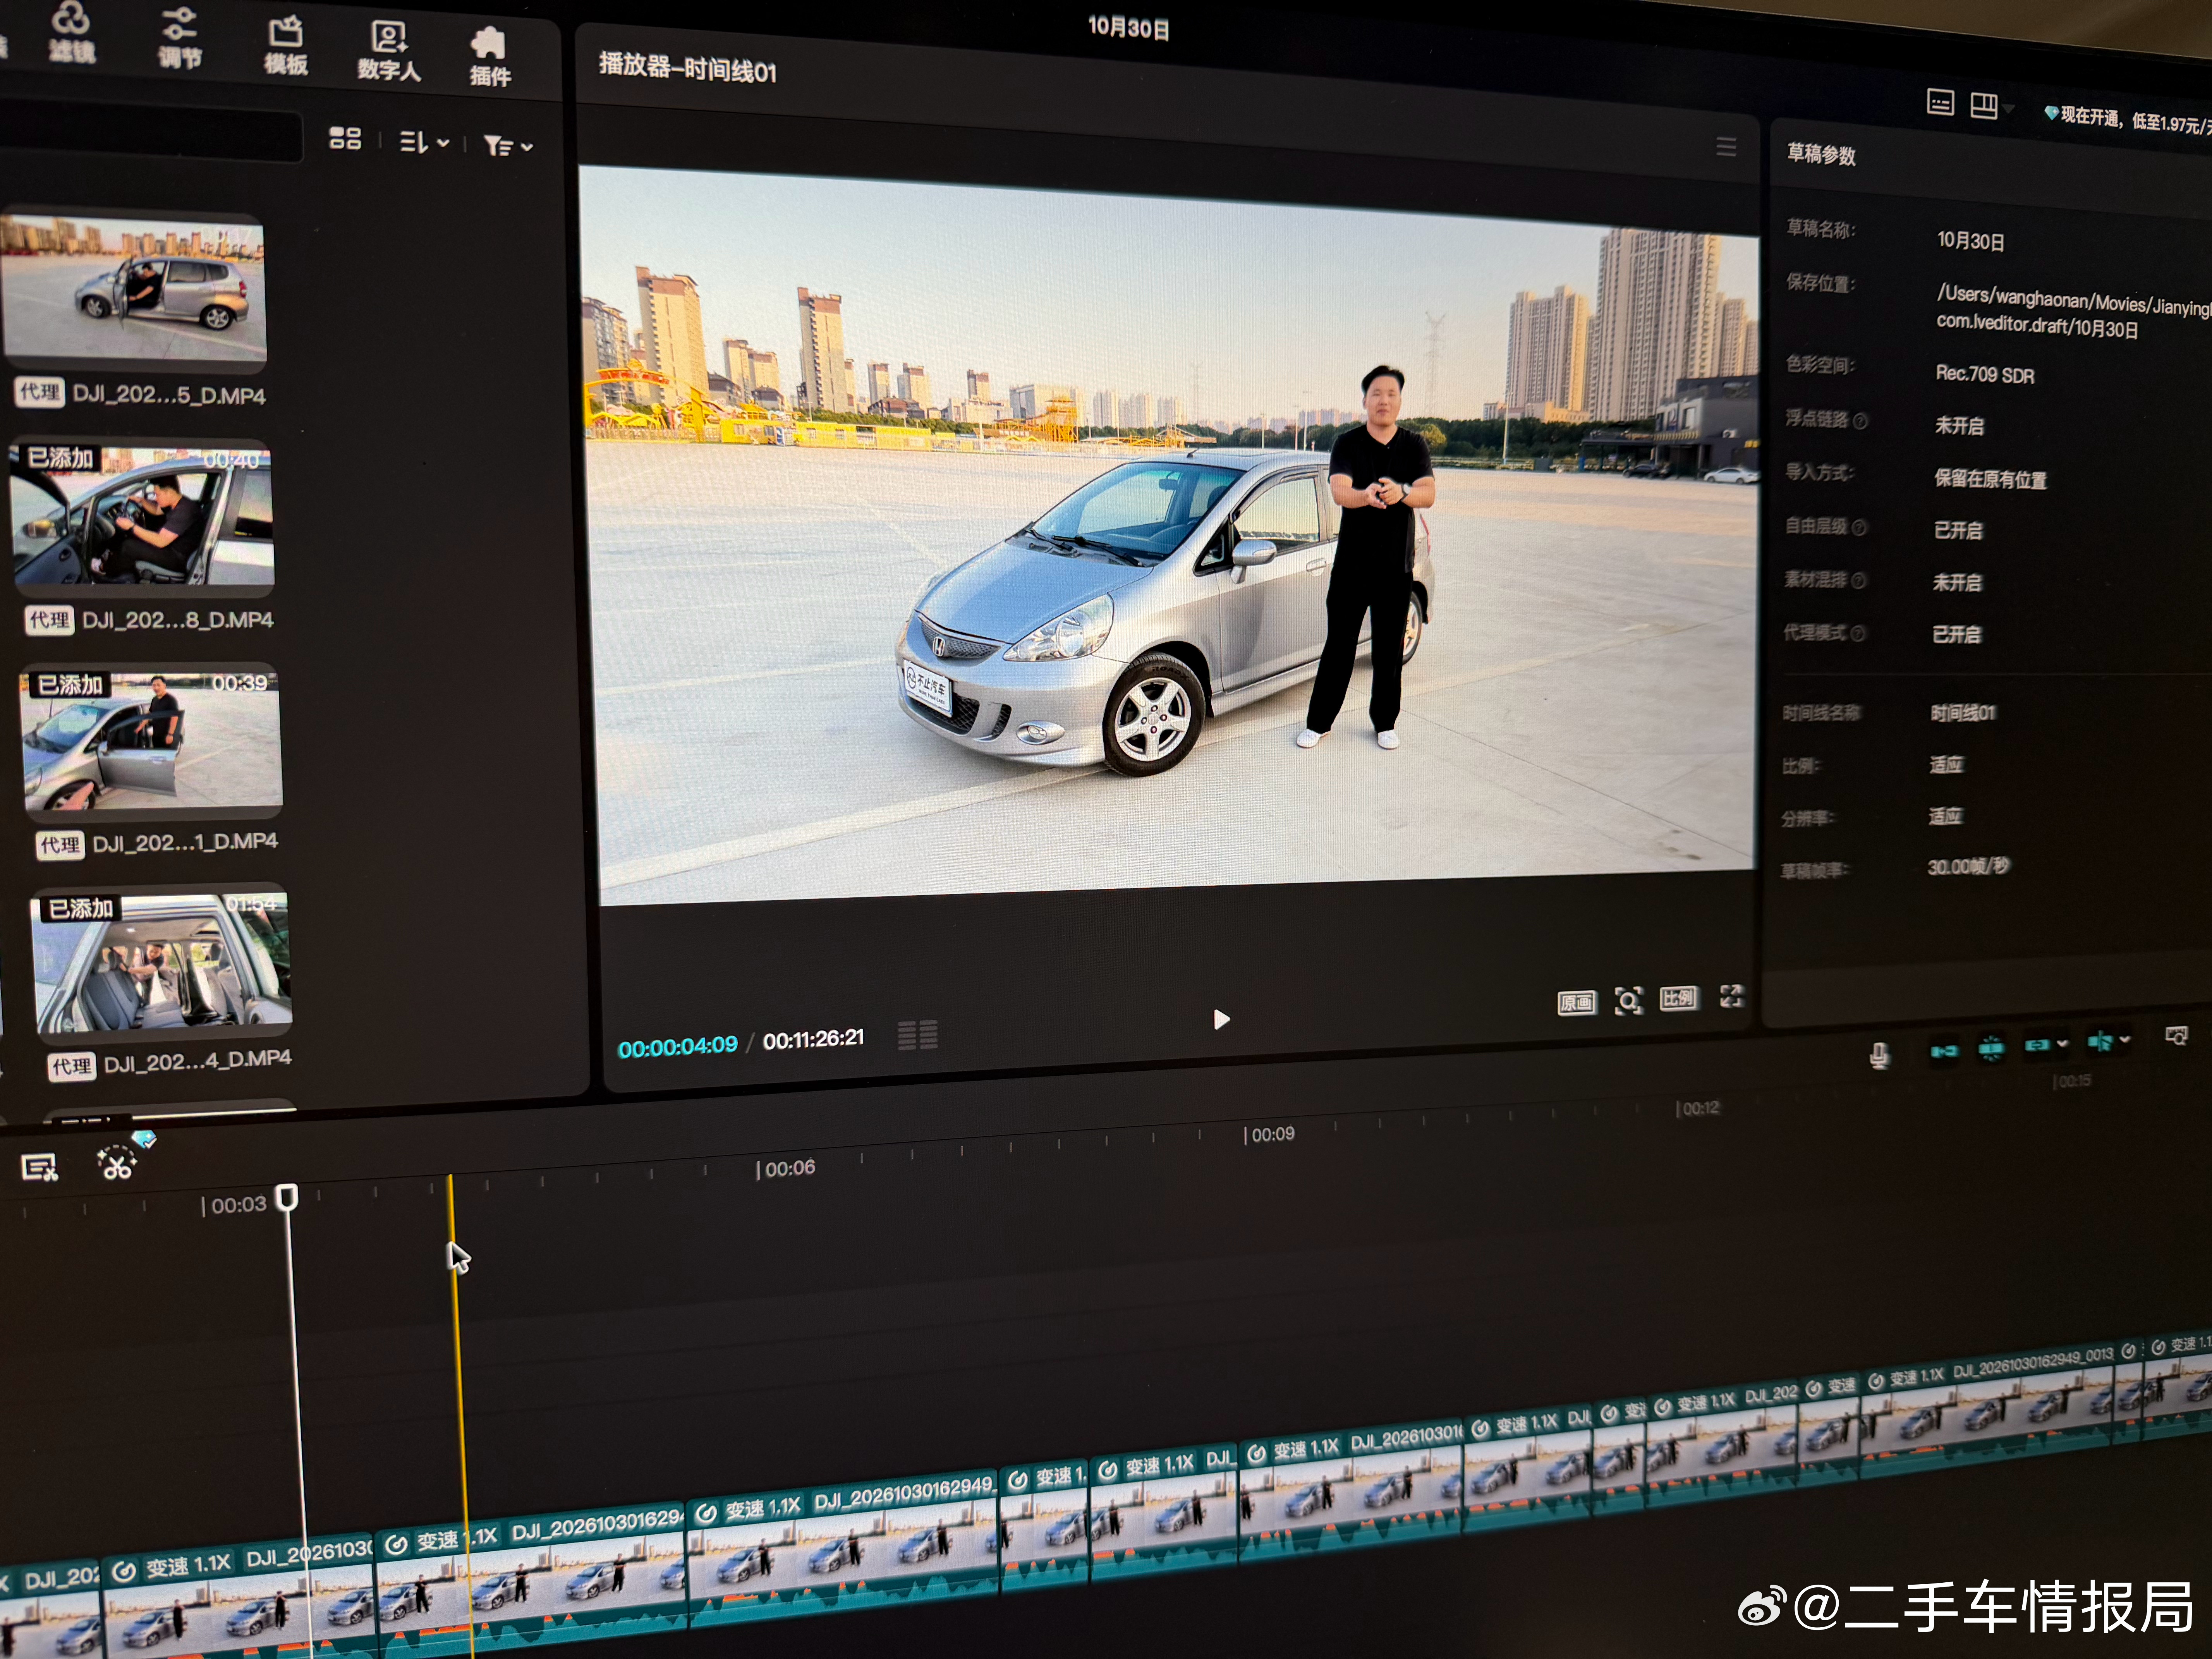This screenshot has width=2212, height=1659.
Task: Click the help icon next to 自由层级
Action: (x=1859, y=527)
